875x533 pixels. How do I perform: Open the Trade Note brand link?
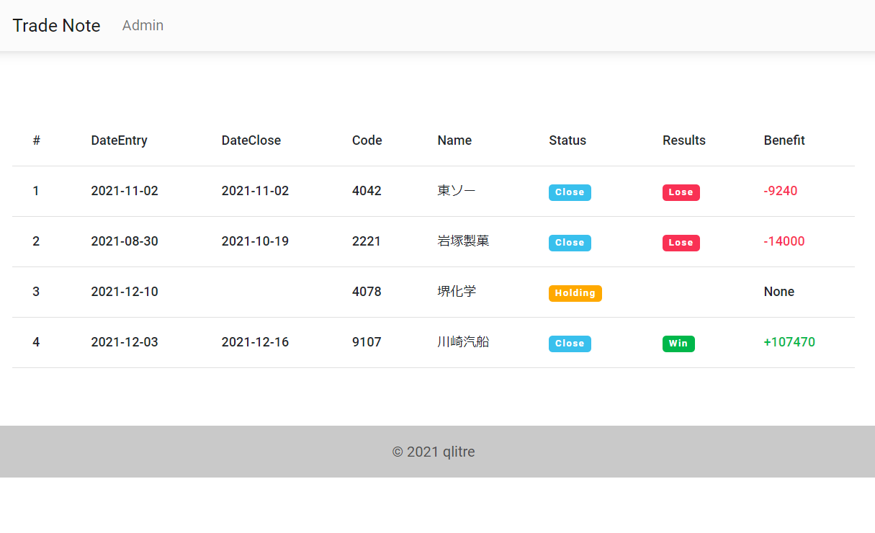57,25
